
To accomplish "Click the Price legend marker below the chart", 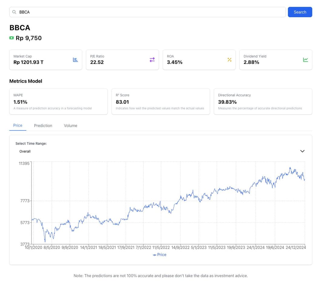I will [154, 255].
